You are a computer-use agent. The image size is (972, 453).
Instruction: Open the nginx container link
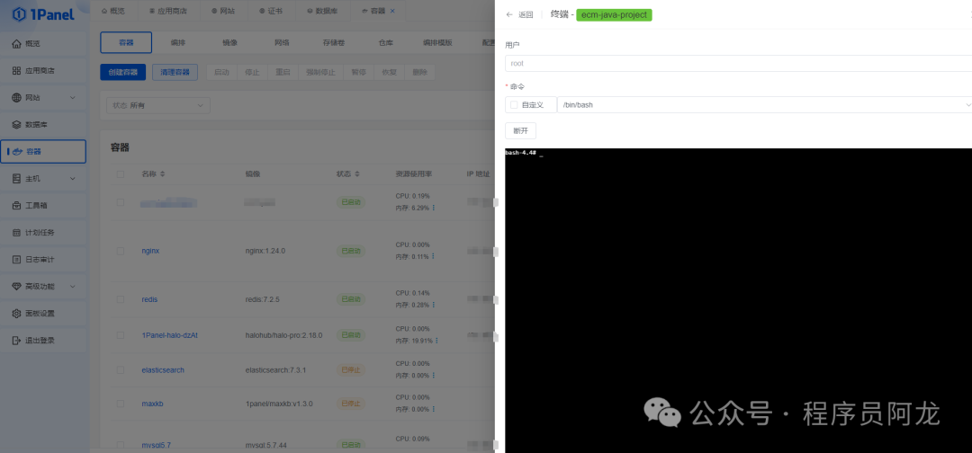tap(151, 252)
